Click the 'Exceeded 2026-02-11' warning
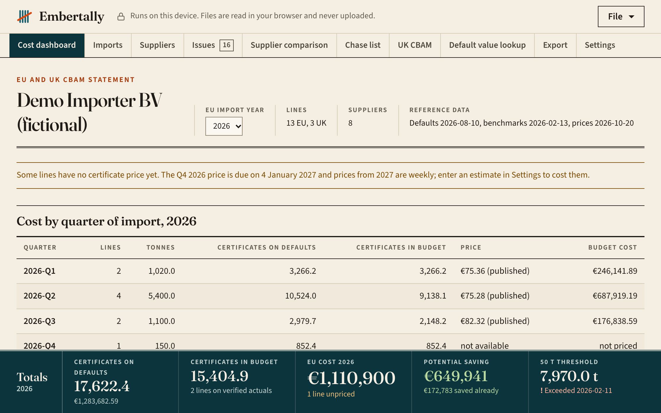 coord(576,391)
